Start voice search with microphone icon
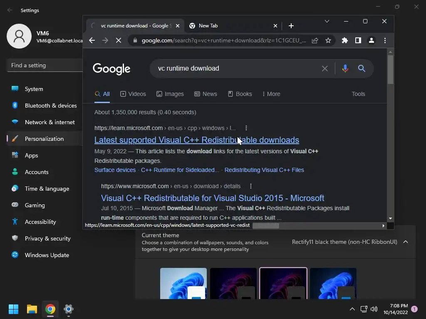This screenshot has height=319, width=426. tap(345, 69)
